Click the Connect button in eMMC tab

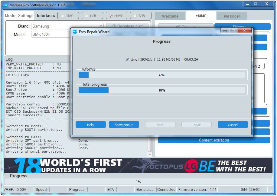point(186,26)
